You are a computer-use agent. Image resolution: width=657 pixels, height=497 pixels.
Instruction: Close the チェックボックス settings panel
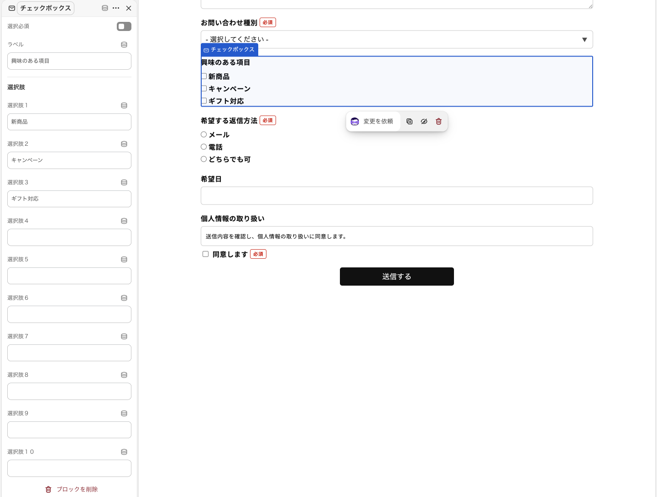coord(129,8)
